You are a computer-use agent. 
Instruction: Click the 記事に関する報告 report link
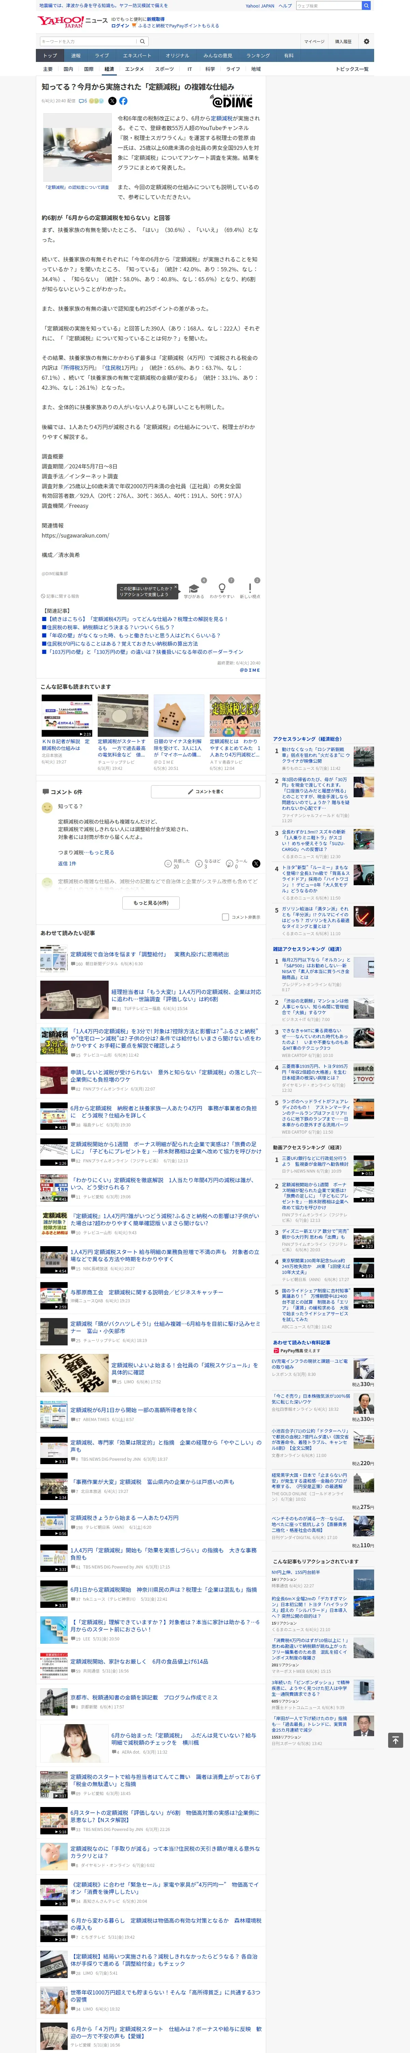click(60, 596)
